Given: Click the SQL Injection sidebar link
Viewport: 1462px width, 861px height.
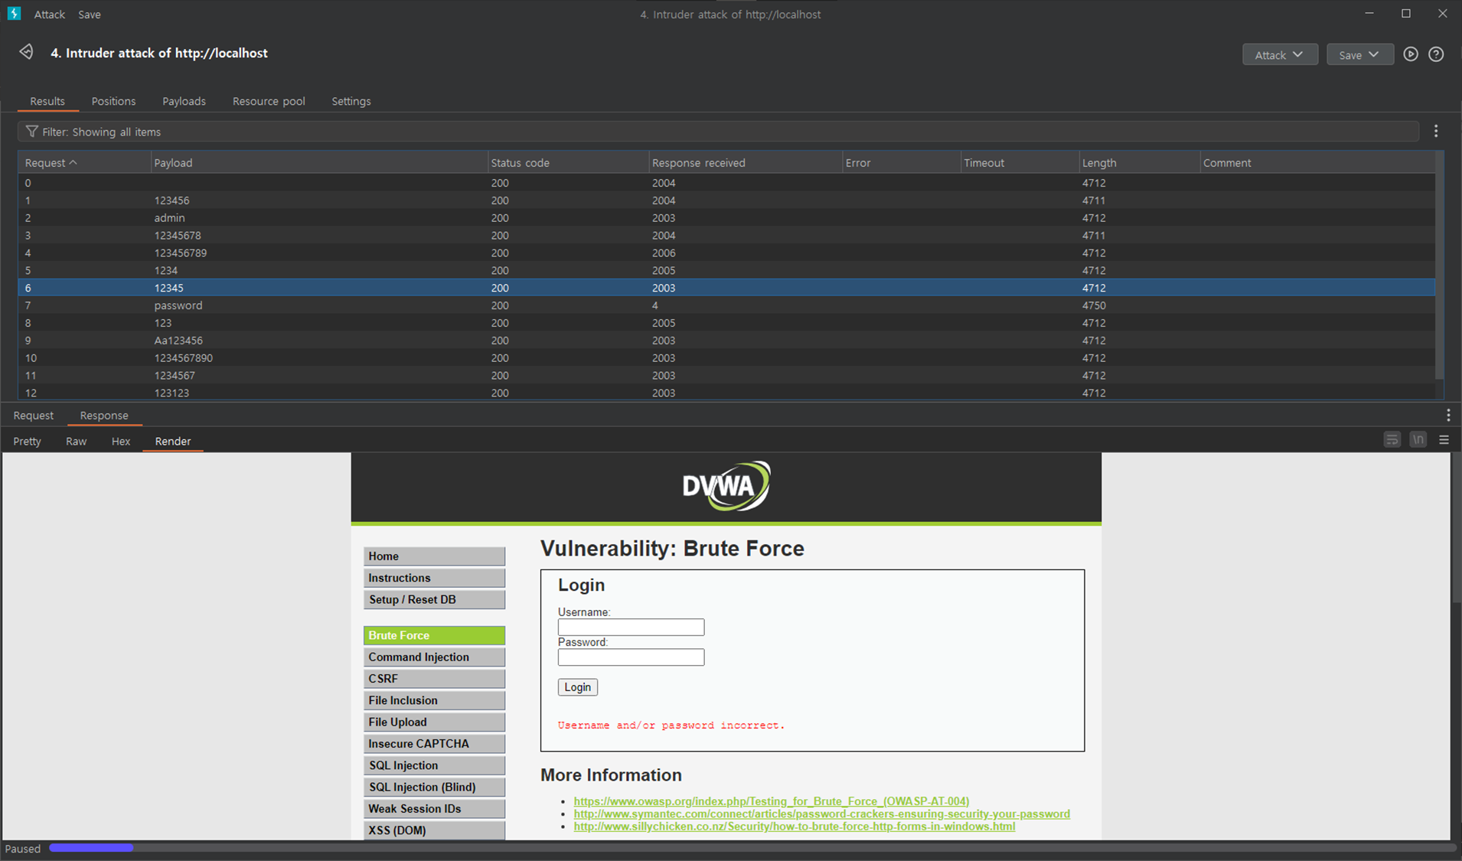Looking at the screenshot, I should [x=434, y=765].
